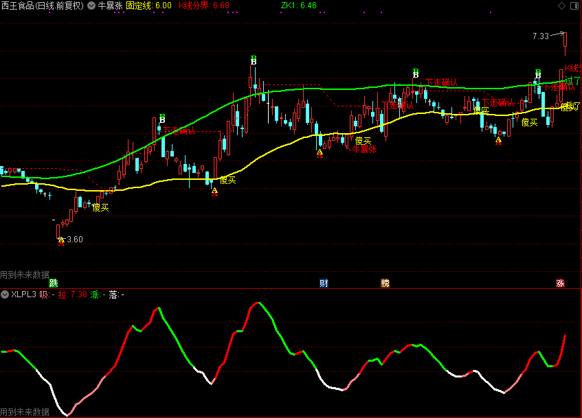Screen dimensions: 582x418
Task: Click the ZK1: 6.46 value
Action: 299,5
